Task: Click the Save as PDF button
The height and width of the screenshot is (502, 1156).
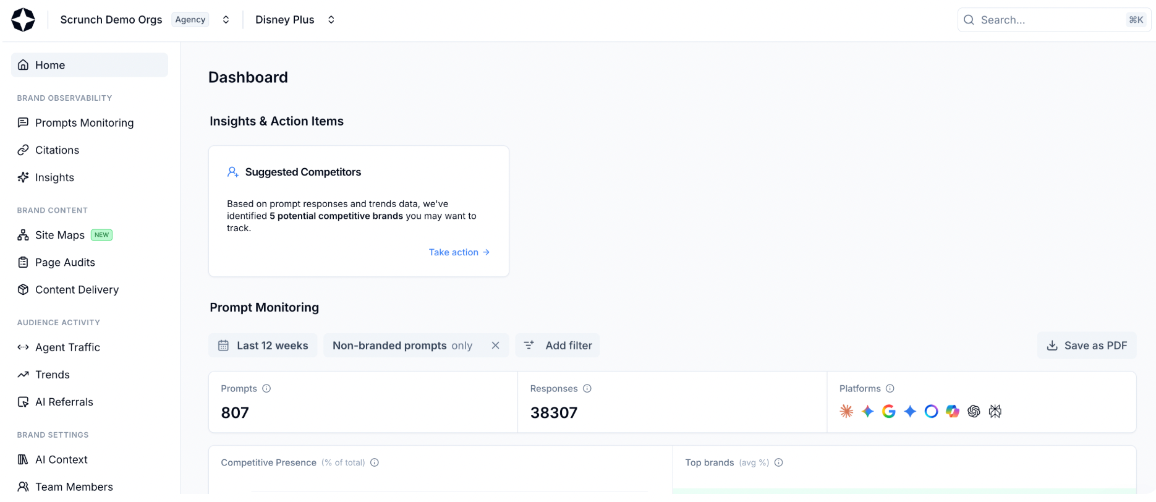Action: (x=1086, y=346)
